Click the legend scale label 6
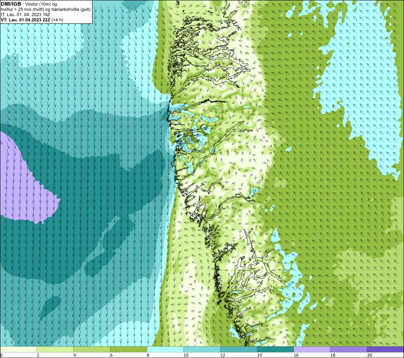 (x=112, y=355)
